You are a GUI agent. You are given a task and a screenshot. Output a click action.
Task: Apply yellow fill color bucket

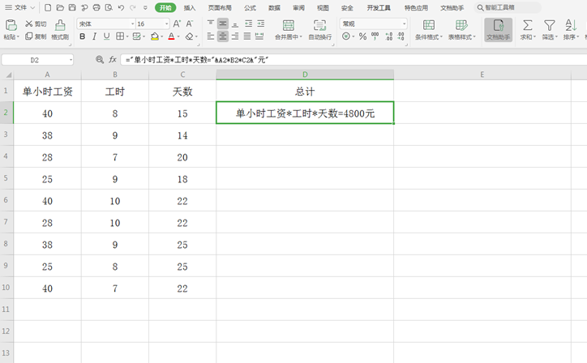pyautogui.click(x=155, y=36)
